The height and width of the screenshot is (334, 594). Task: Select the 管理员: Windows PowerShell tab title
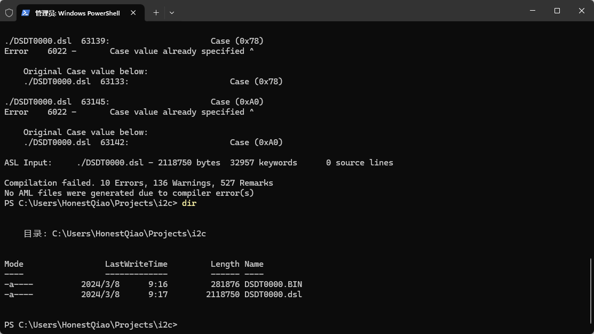pyautogui.click(x=77, y=13)
